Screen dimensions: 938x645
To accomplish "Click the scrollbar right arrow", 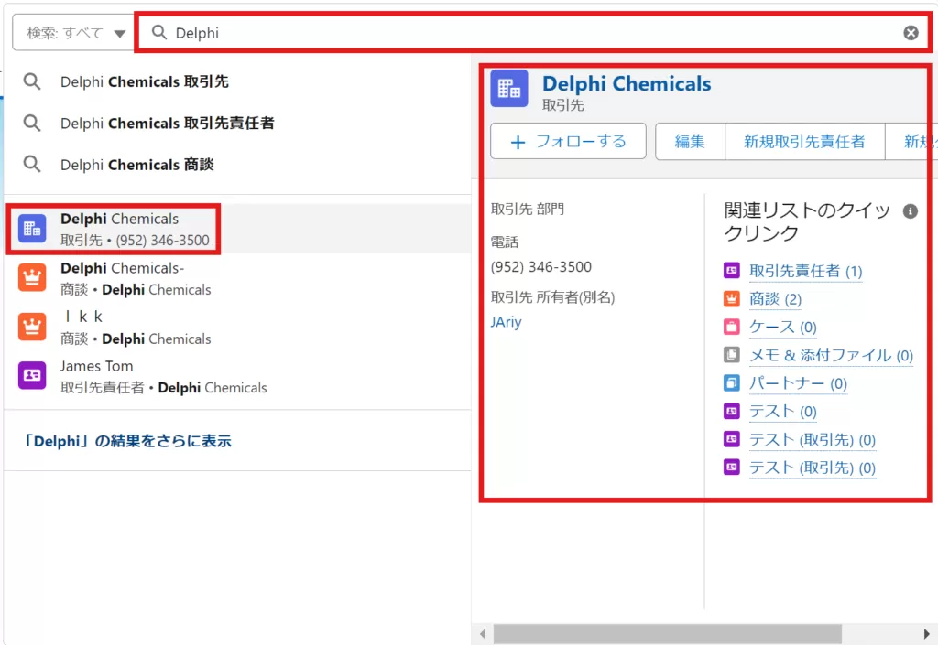I will click(x=926, y=634).
